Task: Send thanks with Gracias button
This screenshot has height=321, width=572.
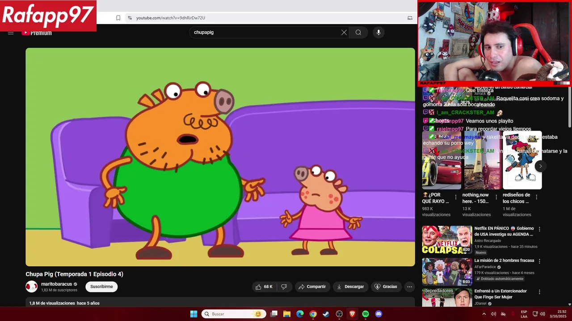Action: coord(386,287)
